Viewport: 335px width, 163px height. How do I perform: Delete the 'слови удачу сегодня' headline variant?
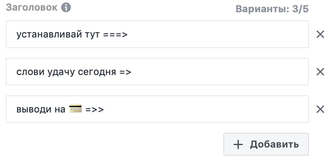click(320, 72)
